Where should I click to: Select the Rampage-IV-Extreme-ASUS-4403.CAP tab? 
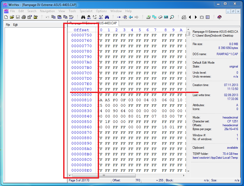[x=93, y=23]
